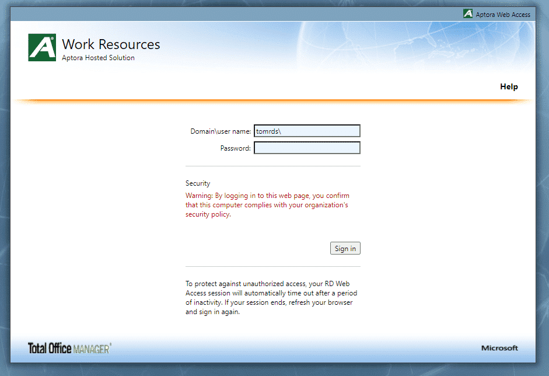
Task: Click the small Aptora icon in top bar
Action: 468,13
